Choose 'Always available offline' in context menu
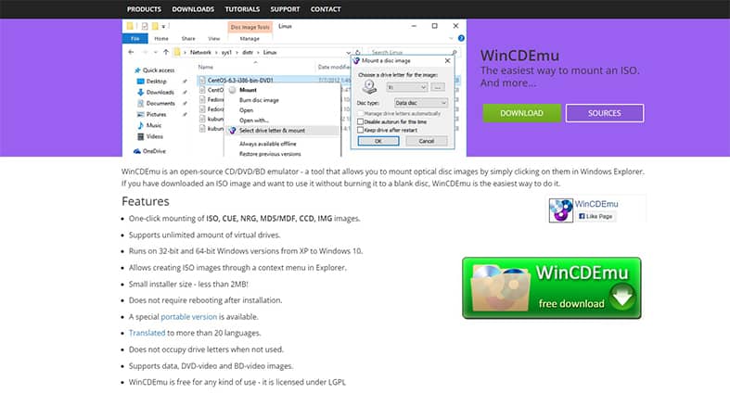 tap(268, 144)
